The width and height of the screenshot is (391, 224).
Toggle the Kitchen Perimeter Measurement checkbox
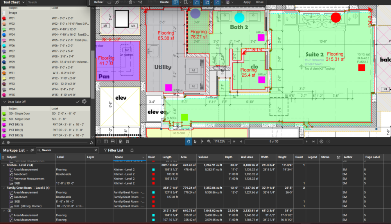point(11,179)
